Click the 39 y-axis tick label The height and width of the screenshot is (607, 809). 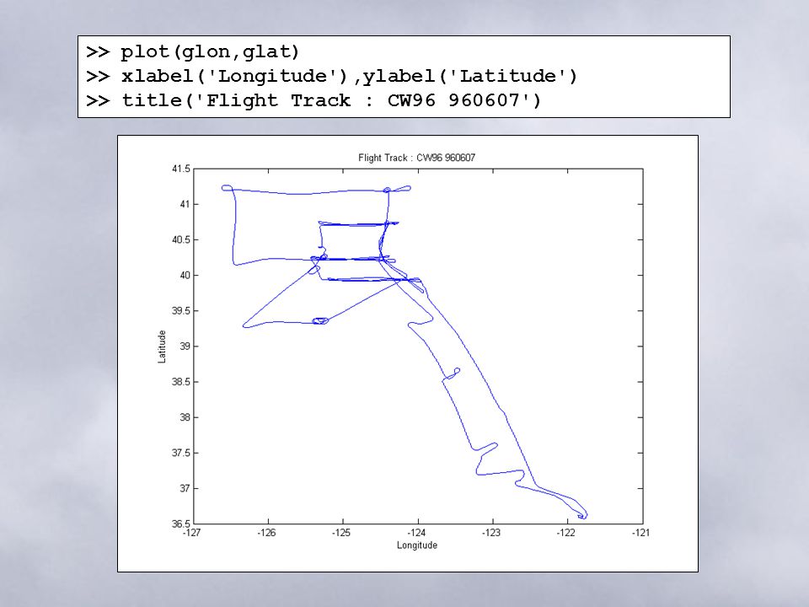coord(185,346)
